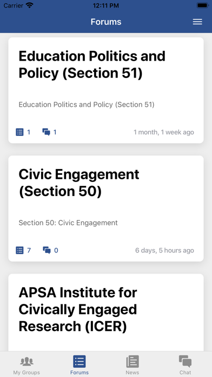
Task: Tap the News newspaper icon
Action: (132, 361)
